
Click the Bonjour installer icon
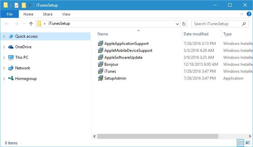click(100, 64)
